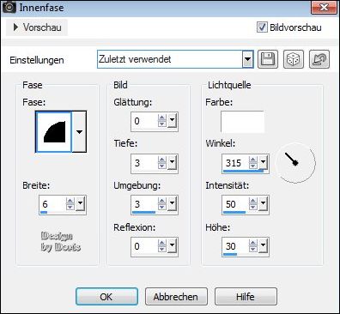Open the Umgebung slider dropdown arrow
The height and width of the screenshot is (314, 340).
tap(172, 203)
